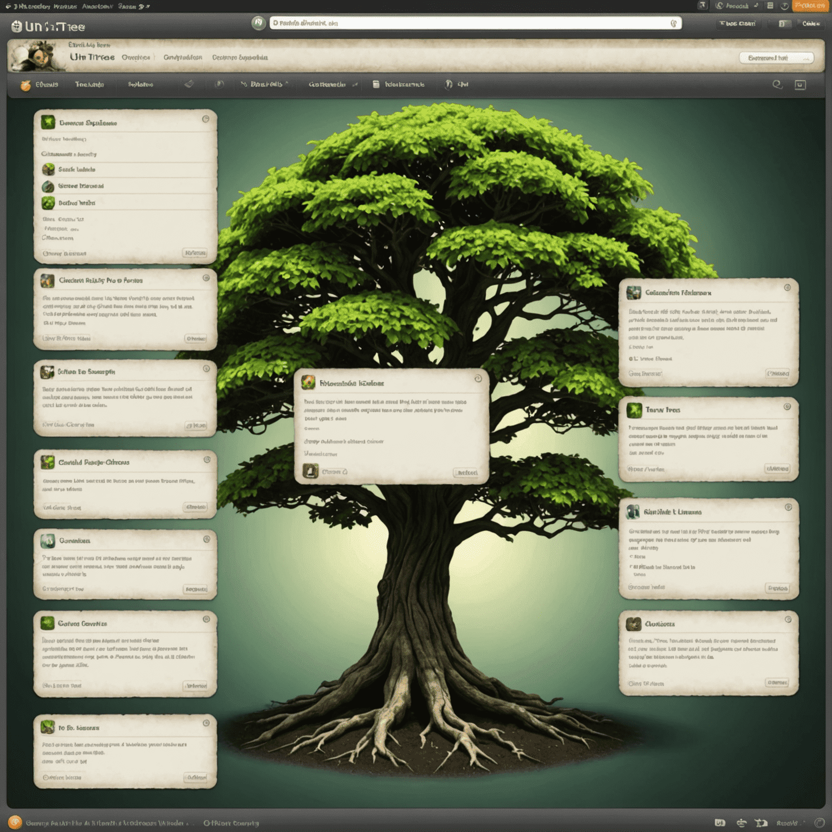
Task: Click the round toolbar icon just right of the tag icon
Action: pos(219,84)
